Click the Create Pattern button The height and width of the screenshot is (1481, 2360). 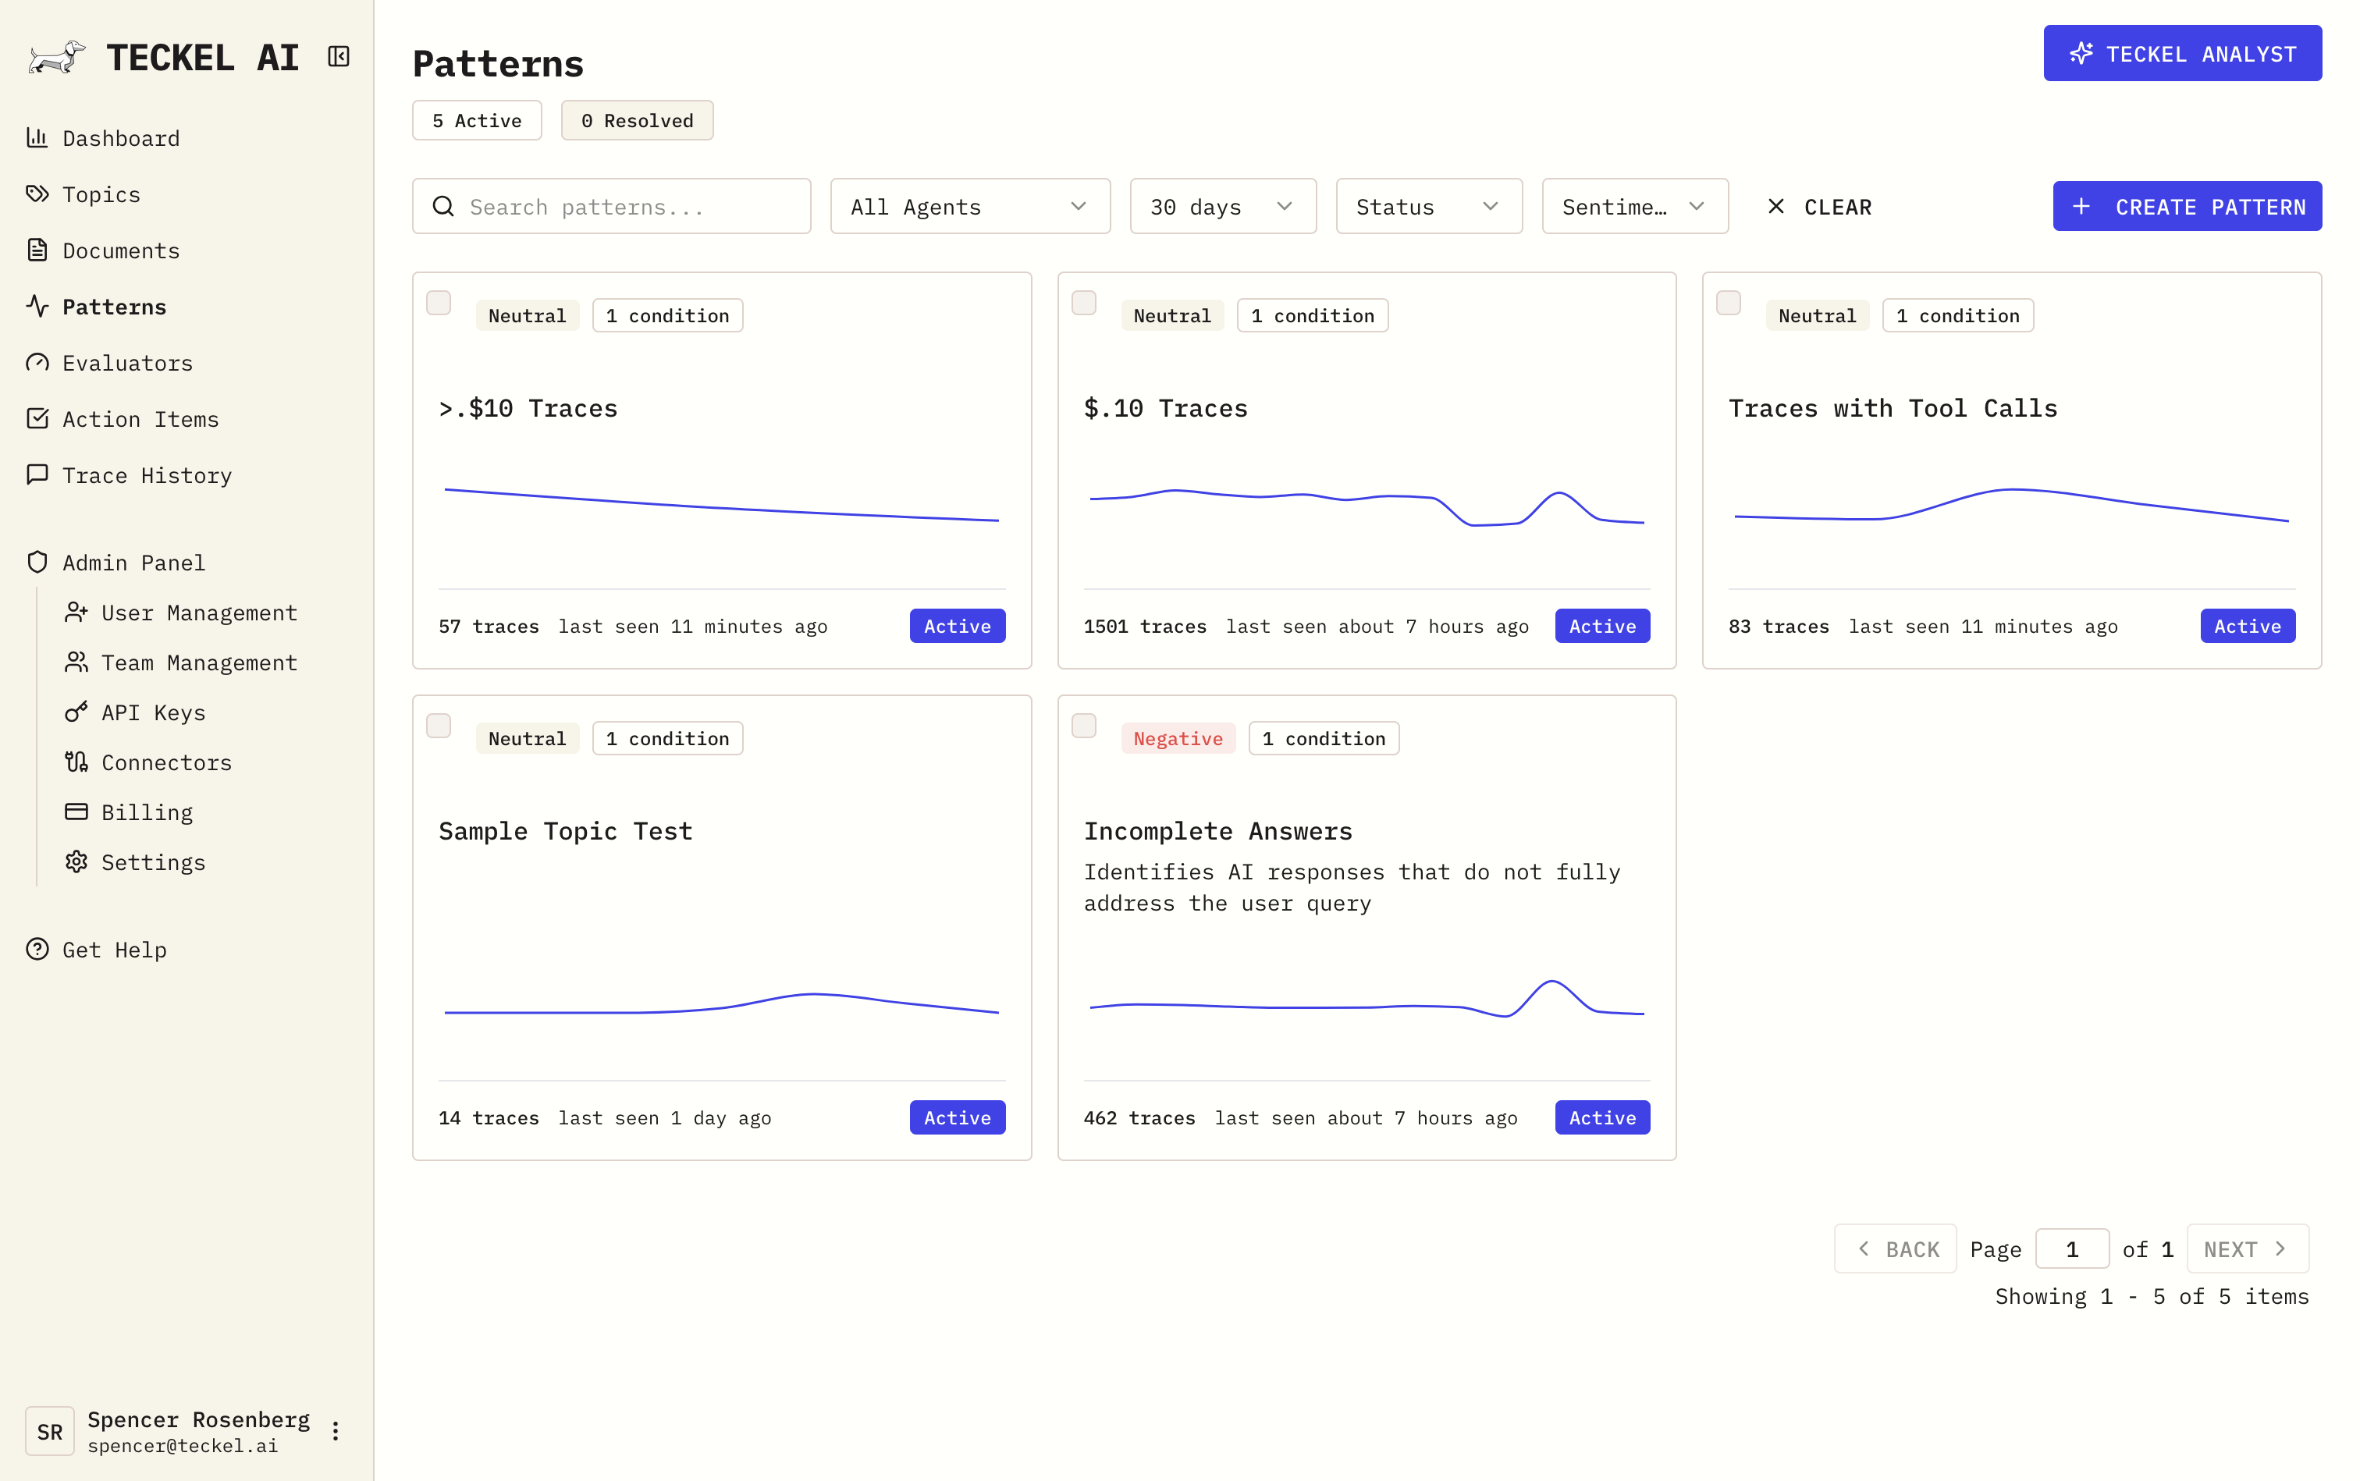point(2187,207)
